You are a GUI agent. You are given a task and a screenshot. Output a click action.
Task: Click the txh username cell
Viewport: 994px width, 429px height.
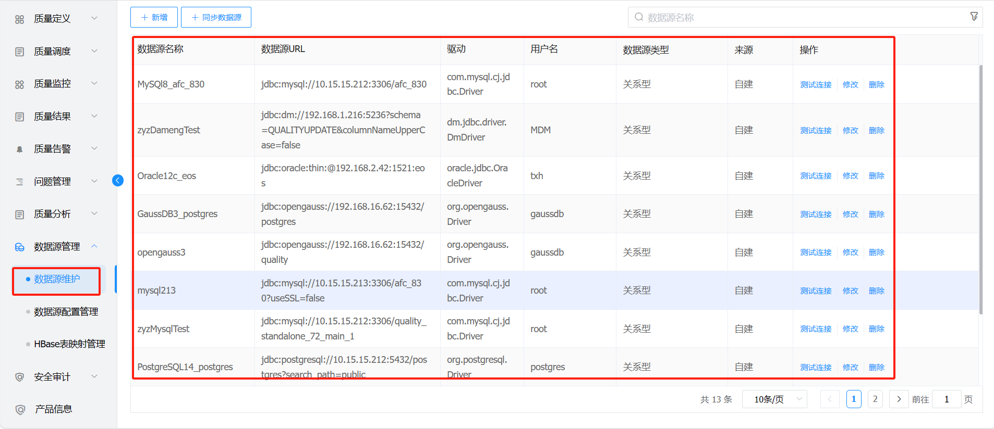pyautogui.click(x=537, y=176)
